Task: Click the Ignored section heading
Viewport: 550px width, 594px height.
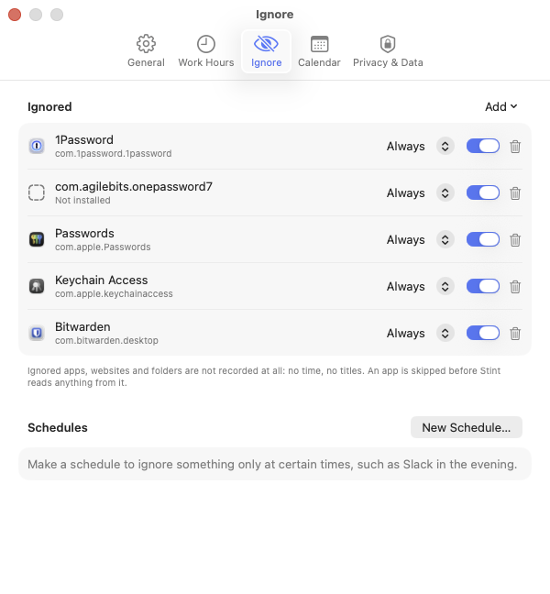Action: (49, 107)
